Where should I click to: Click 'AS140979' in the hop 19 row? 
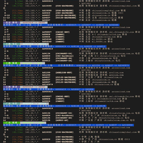47,84
